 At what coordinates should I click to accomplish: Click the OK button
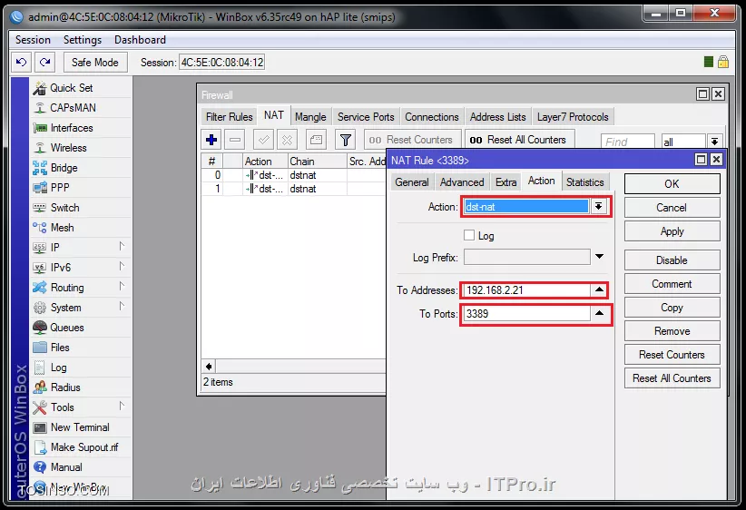(x=672, y=184)
